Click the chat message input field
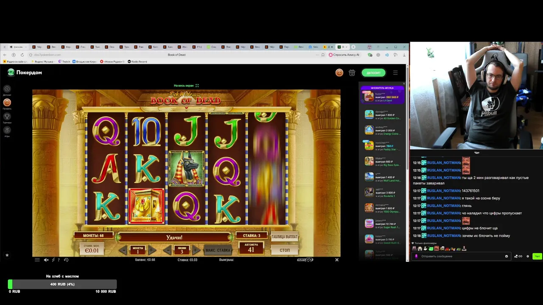The image size is (543, 305). (x=461, y=256)
